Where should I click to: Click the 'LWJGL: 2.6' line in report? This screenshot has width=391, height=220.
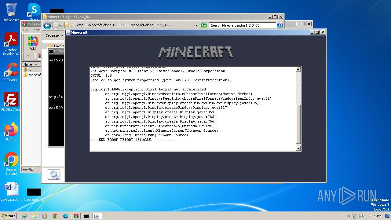(101, 75)
